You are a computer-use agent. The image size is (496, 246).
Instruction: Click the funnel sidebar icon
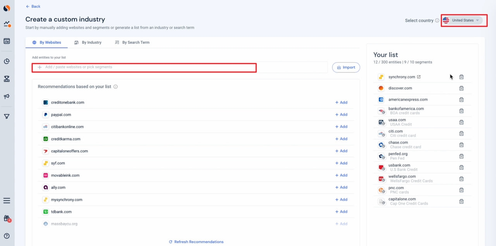tap(7, 116)
